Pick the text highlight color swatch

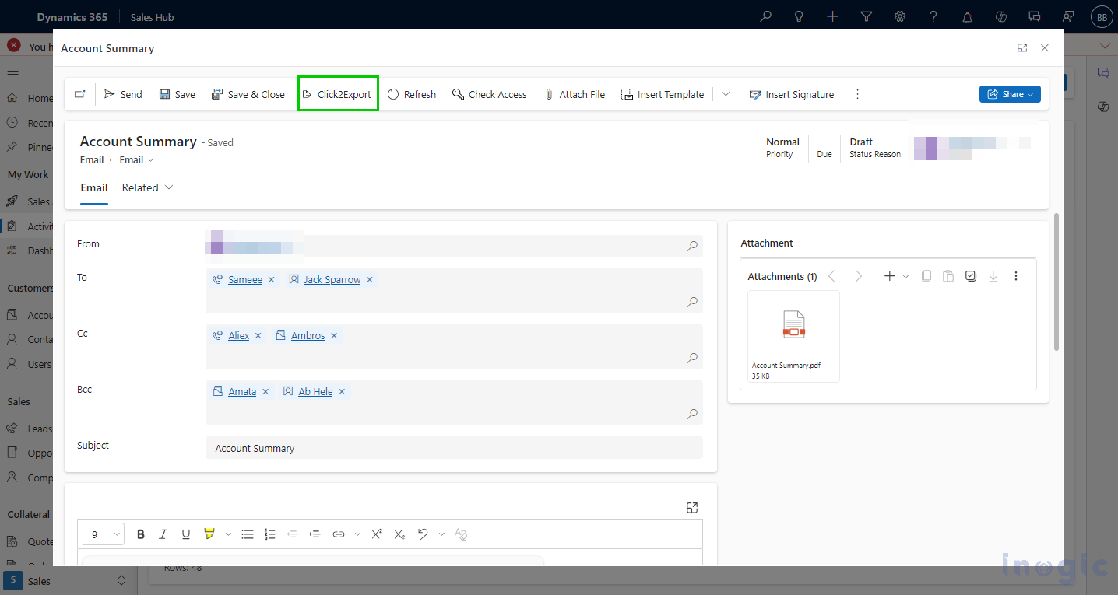pyautogui.click(x=209, y=534)
